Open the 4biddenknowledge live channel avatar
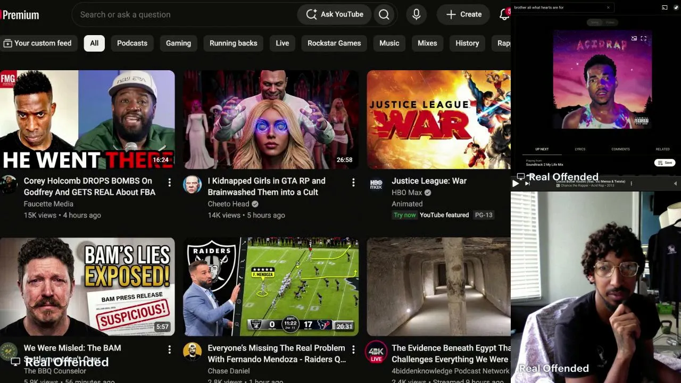Viewport: 681px width, 383px height. click(376, 352)
